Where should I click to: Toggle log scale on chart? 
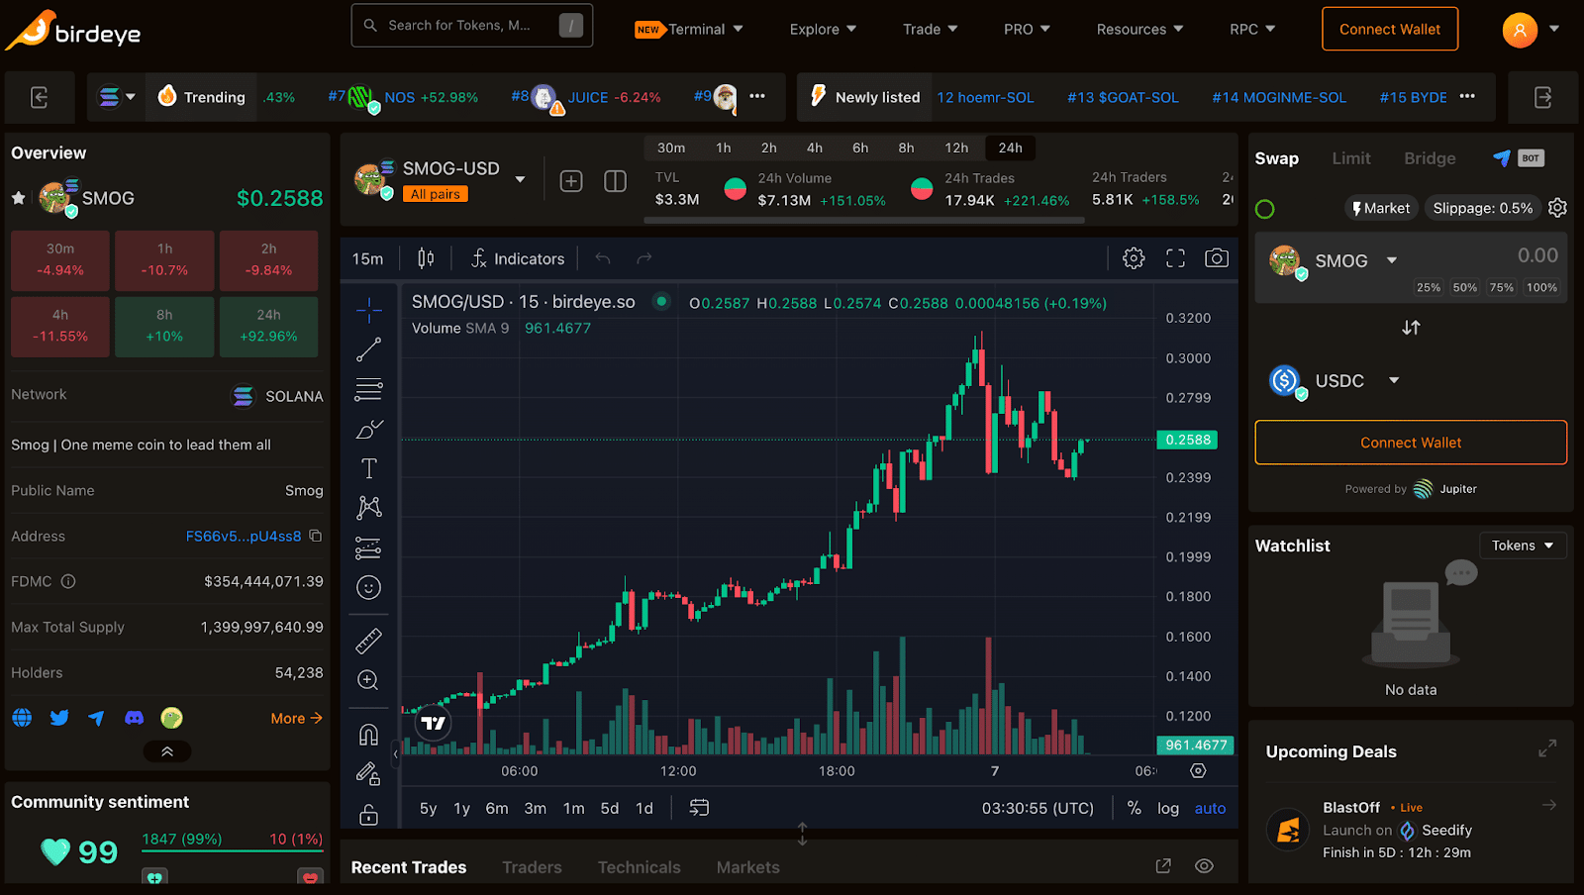click(1168, 808)
